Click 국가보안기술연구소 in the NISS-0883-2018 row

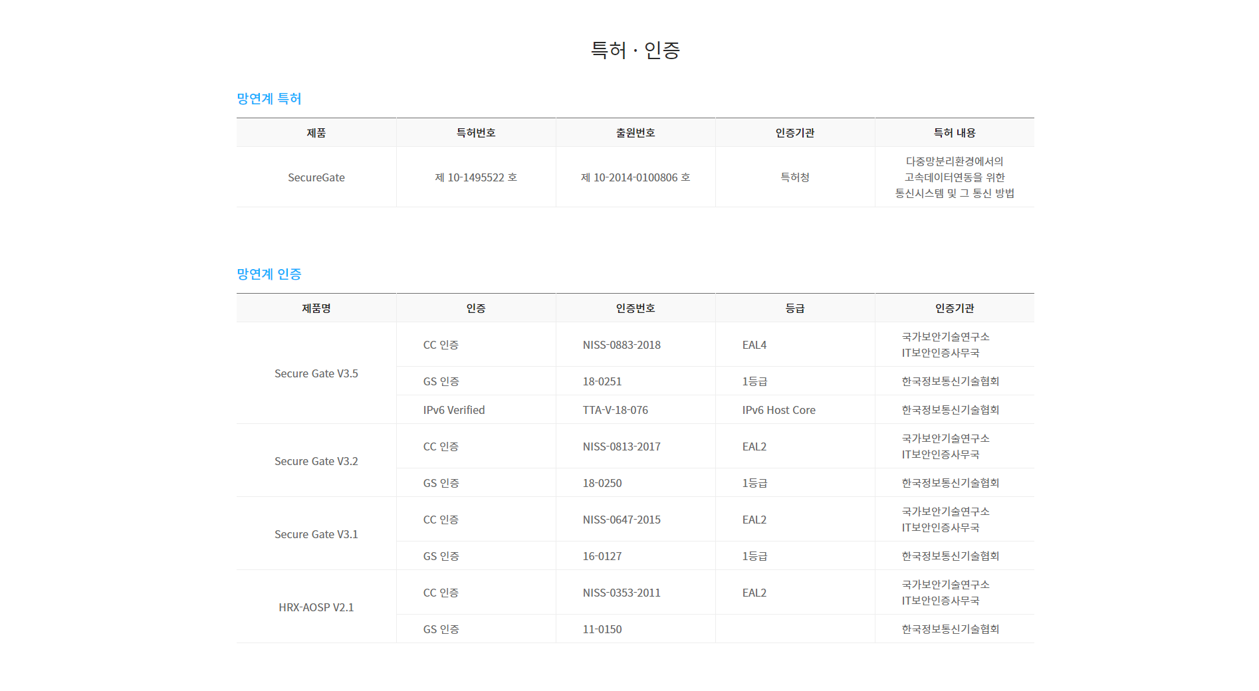[x=945, y=337]
